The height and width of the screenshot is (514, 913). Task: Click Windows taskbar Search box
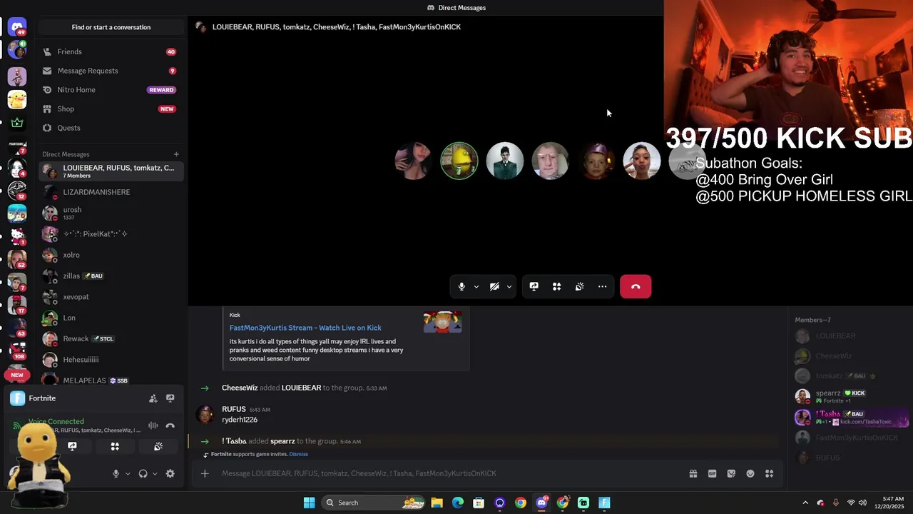[374, 503]
